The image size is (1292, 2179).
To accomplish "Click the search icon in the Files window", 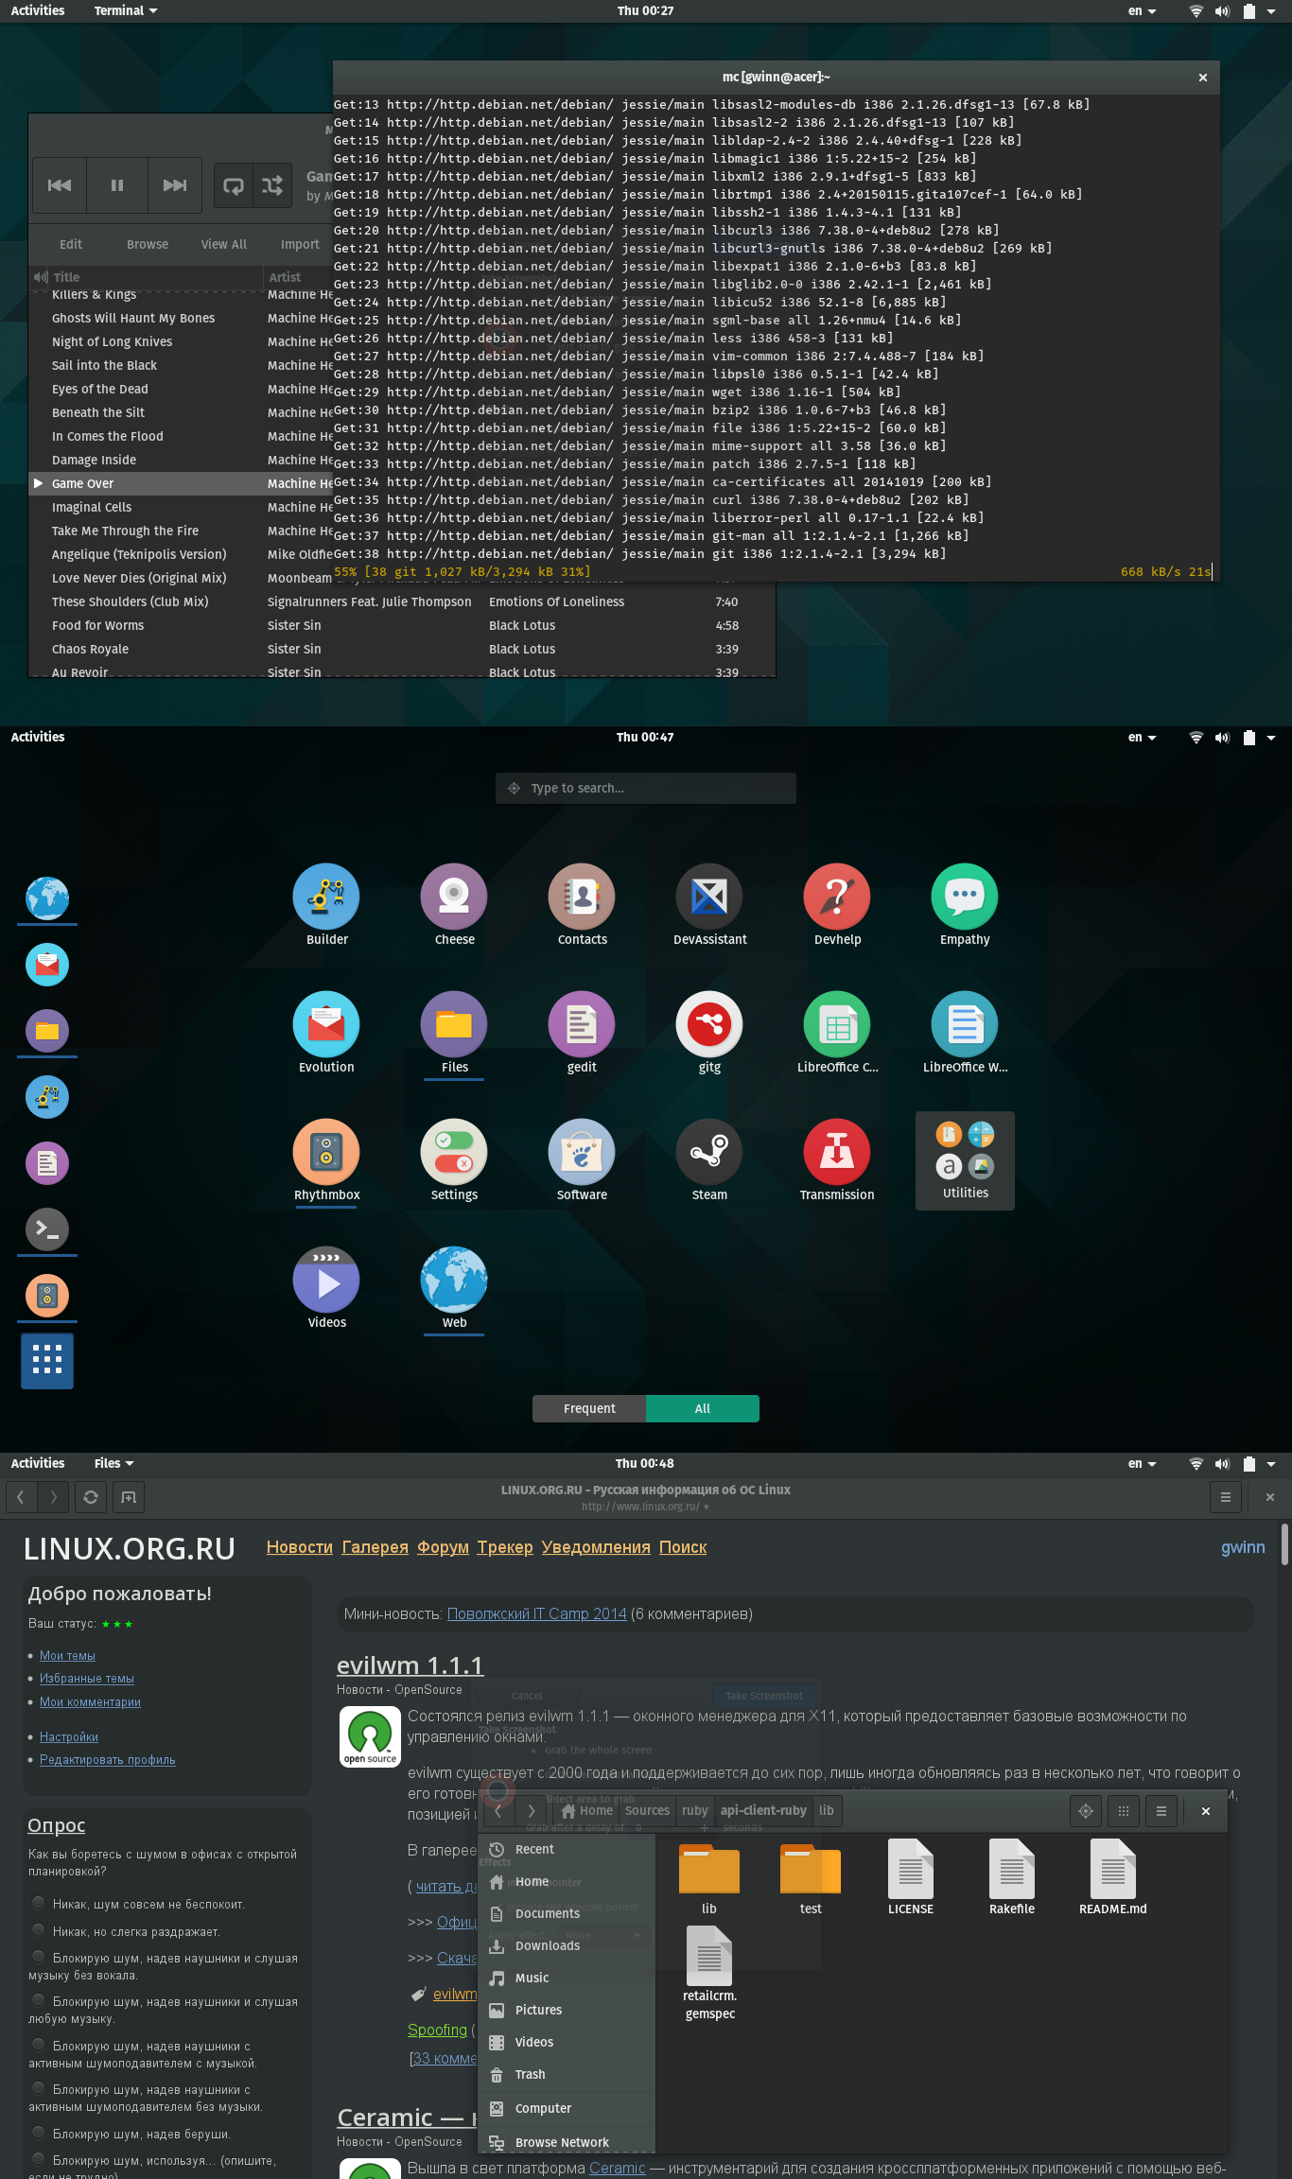I will click(1086, 1811).
